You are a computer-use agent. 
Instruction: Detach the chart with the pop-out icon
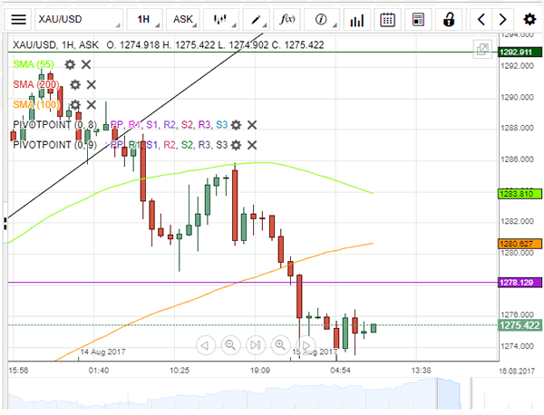(482, 49)
